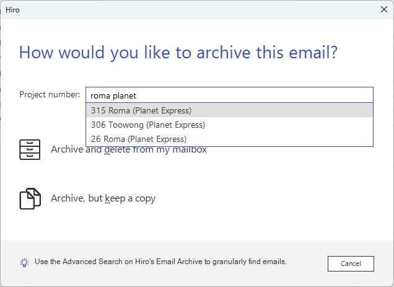Viewport: 394px width, 287px height.
Task: Click the word 'mailbox' in delete option
Action: [190, 150]
